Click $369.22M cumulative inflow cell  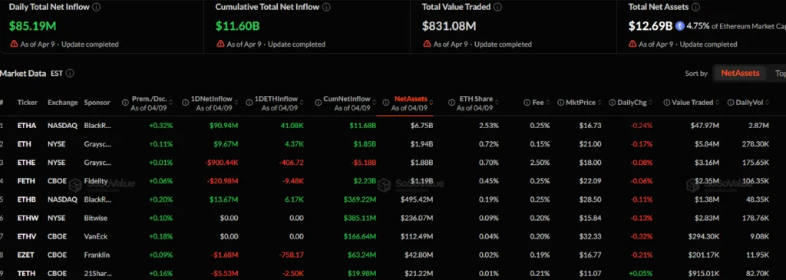[360, 199]
